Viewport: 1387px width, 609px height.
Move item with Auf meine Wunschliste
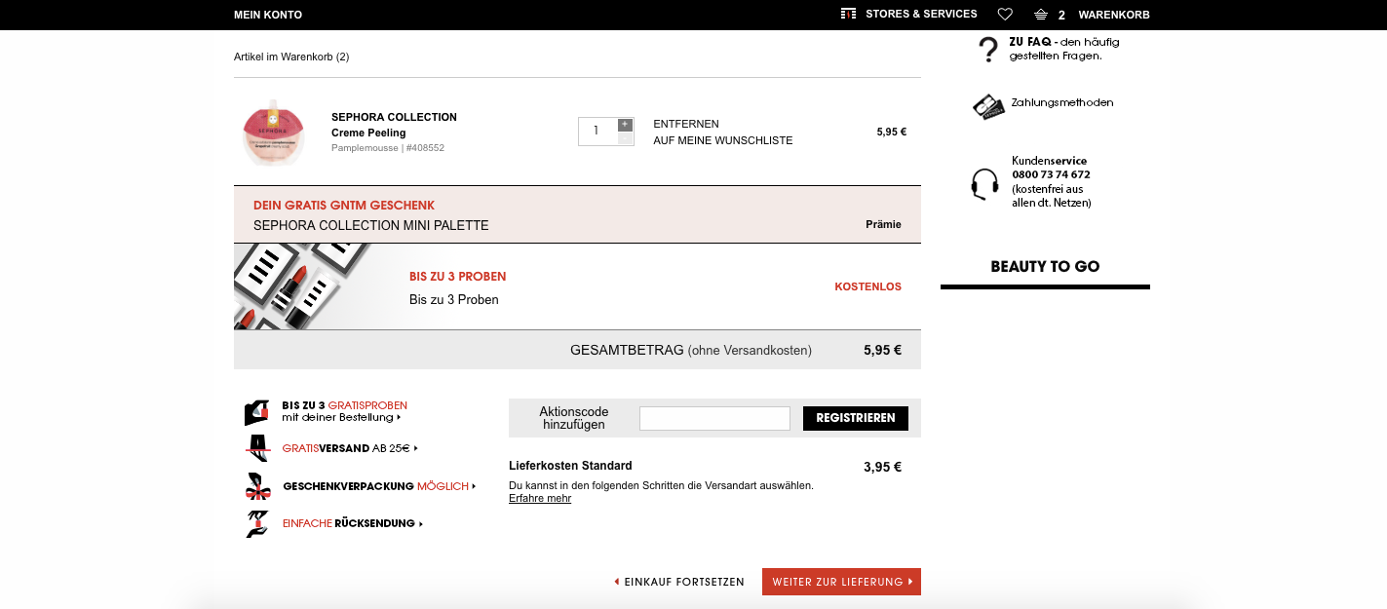coord(723,140)
